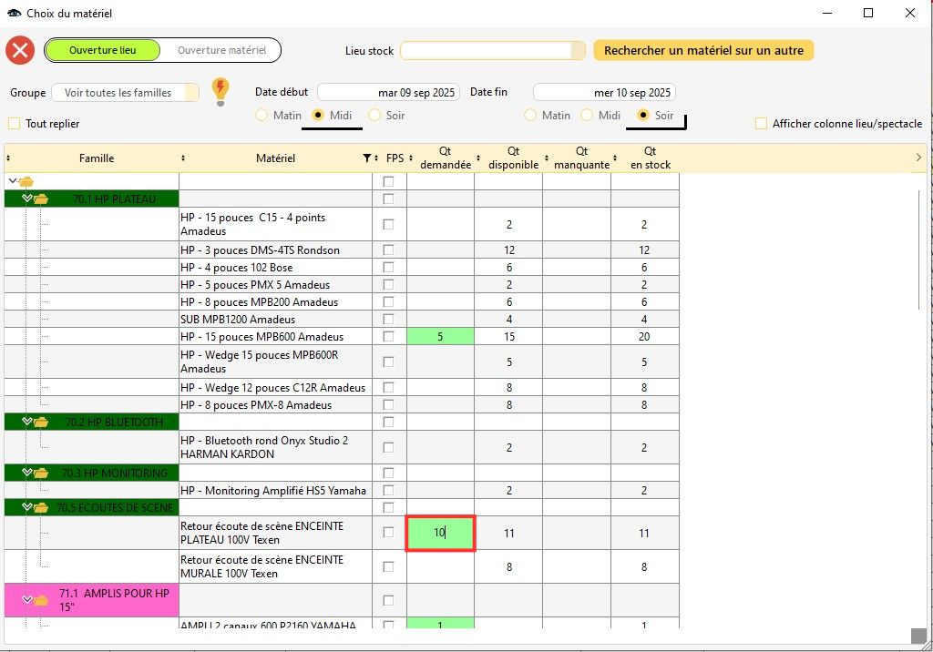Click the eye app icon in title bar
Viewport: 933px width, 652px height.
point(14,14)
